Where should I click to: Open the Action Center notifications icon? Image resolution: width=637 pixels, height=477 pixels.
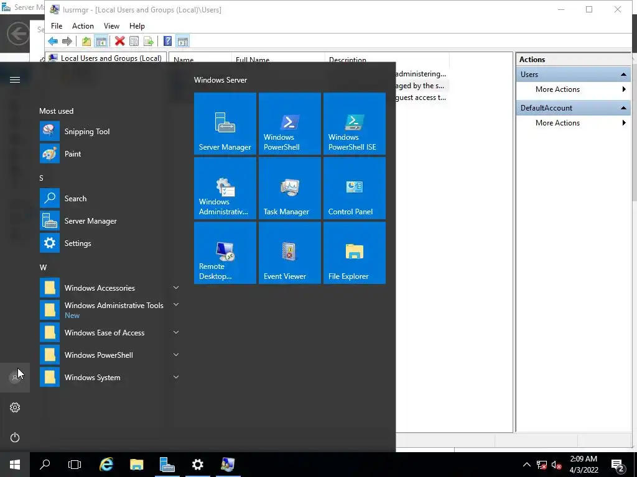[x=618, y=465]
